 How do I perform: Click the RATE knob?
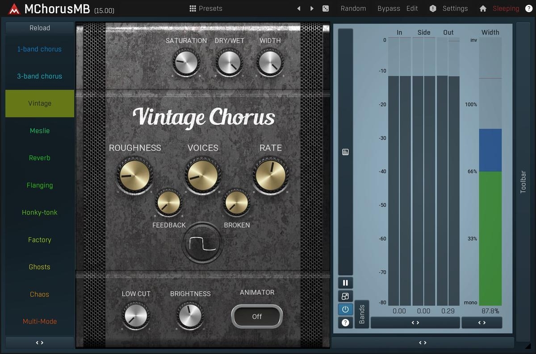(270, 175)
